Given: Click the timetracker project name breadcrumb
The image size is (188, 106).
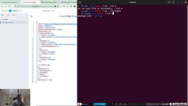Looking at the screenshot, I should pyautogui.click(x=46, y=11).
